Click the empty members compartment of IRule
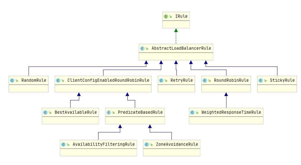The height and width of the screenshot is (165, 301). point(176,25)
